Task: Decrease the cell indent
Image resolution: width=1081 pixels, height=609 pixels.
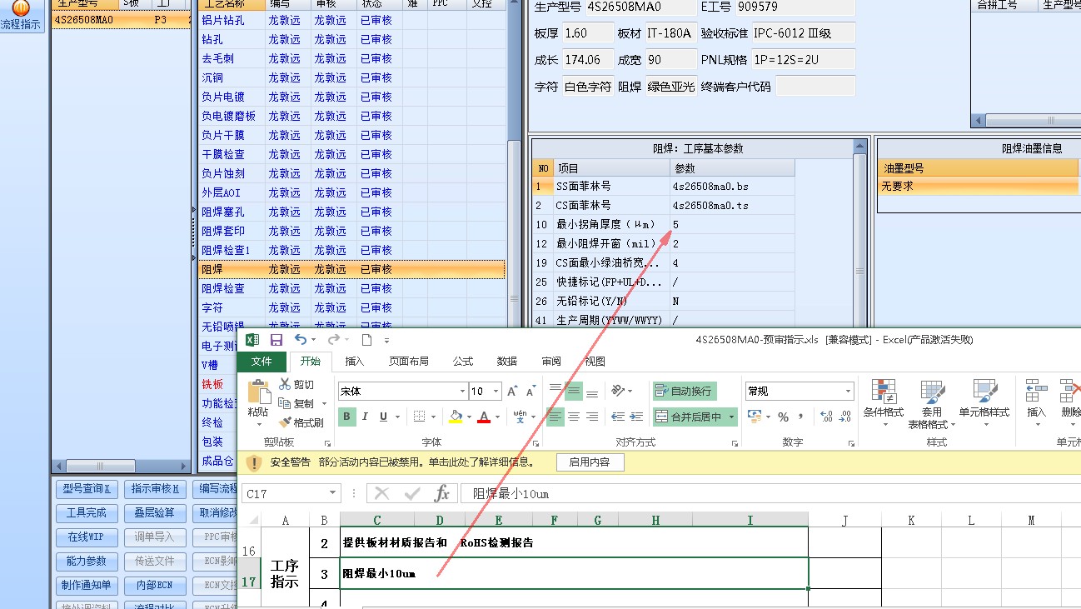Action: tap(617, 417)
